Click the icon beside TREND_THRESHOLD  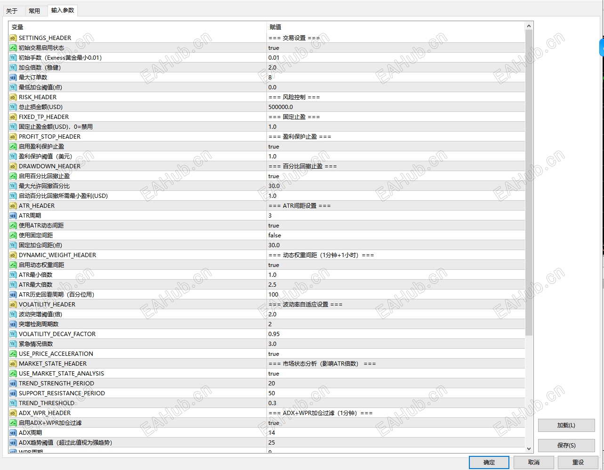point(13,403)
